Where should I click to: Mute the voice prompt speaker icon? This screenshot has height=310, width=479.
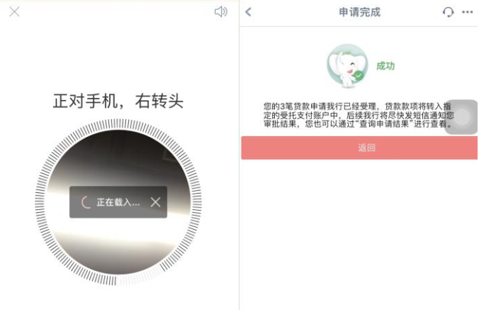point(221,12)
